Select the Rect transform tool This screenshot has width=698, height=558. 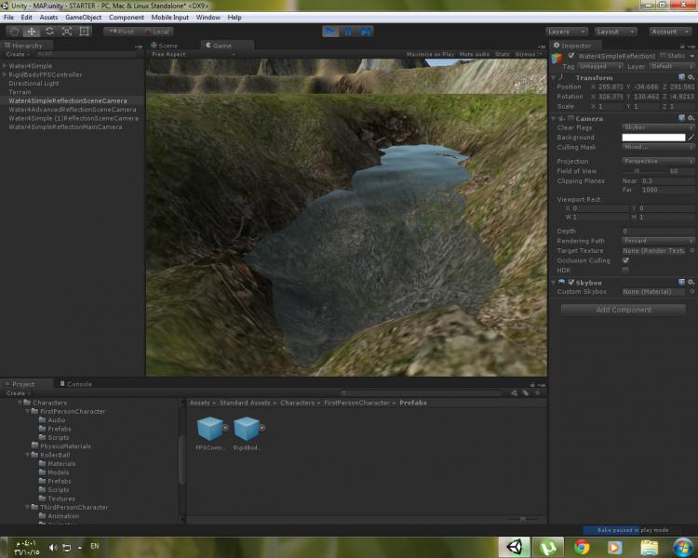[85, 32]
